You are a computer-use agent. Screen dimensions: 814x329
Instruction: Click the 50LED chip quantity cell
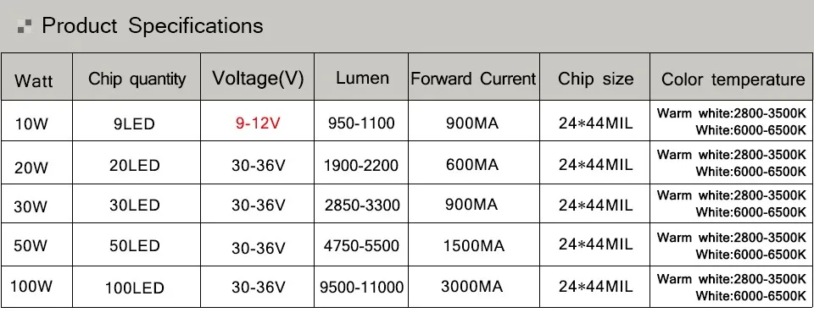pos(135,245)
